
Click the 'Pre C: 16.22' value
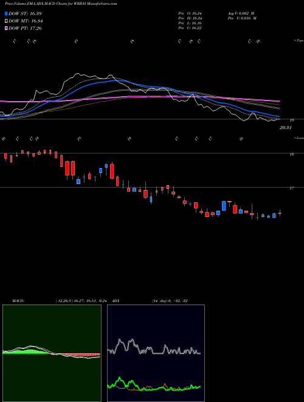pos(190,28)
